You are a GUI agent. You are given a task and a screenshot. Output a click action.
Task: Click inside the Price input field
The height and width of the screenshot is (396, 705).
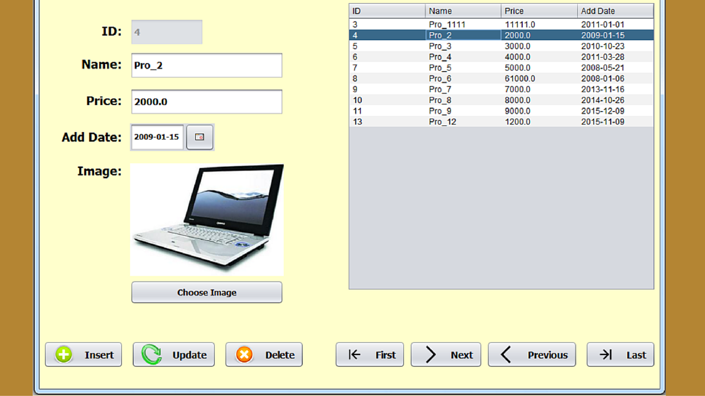click(207, 101)
